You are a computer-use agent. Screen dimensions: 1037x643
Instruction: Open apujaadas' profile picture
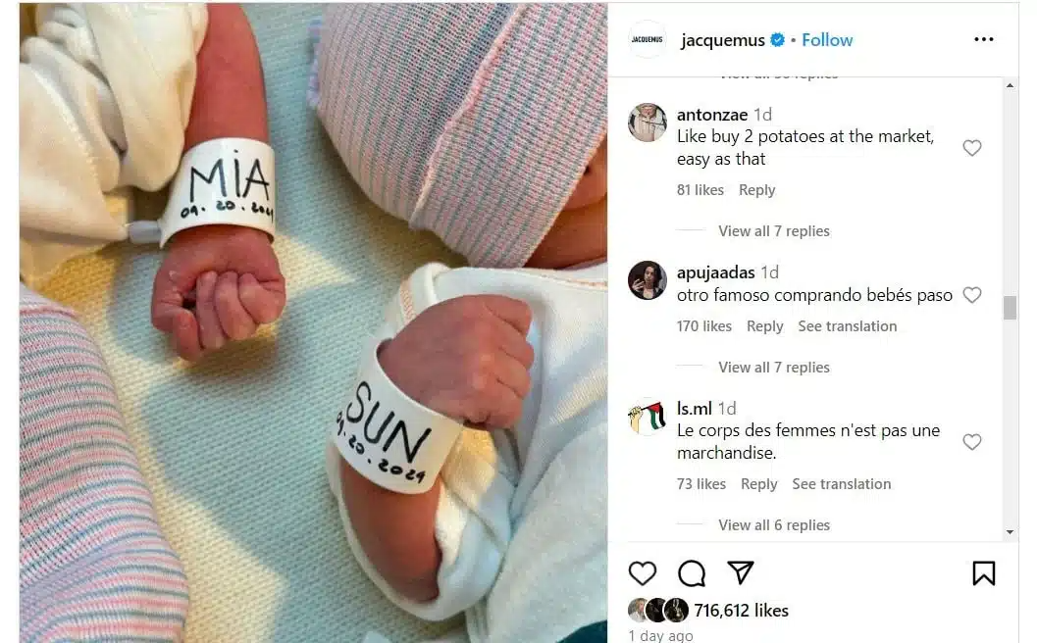[647, 279]
